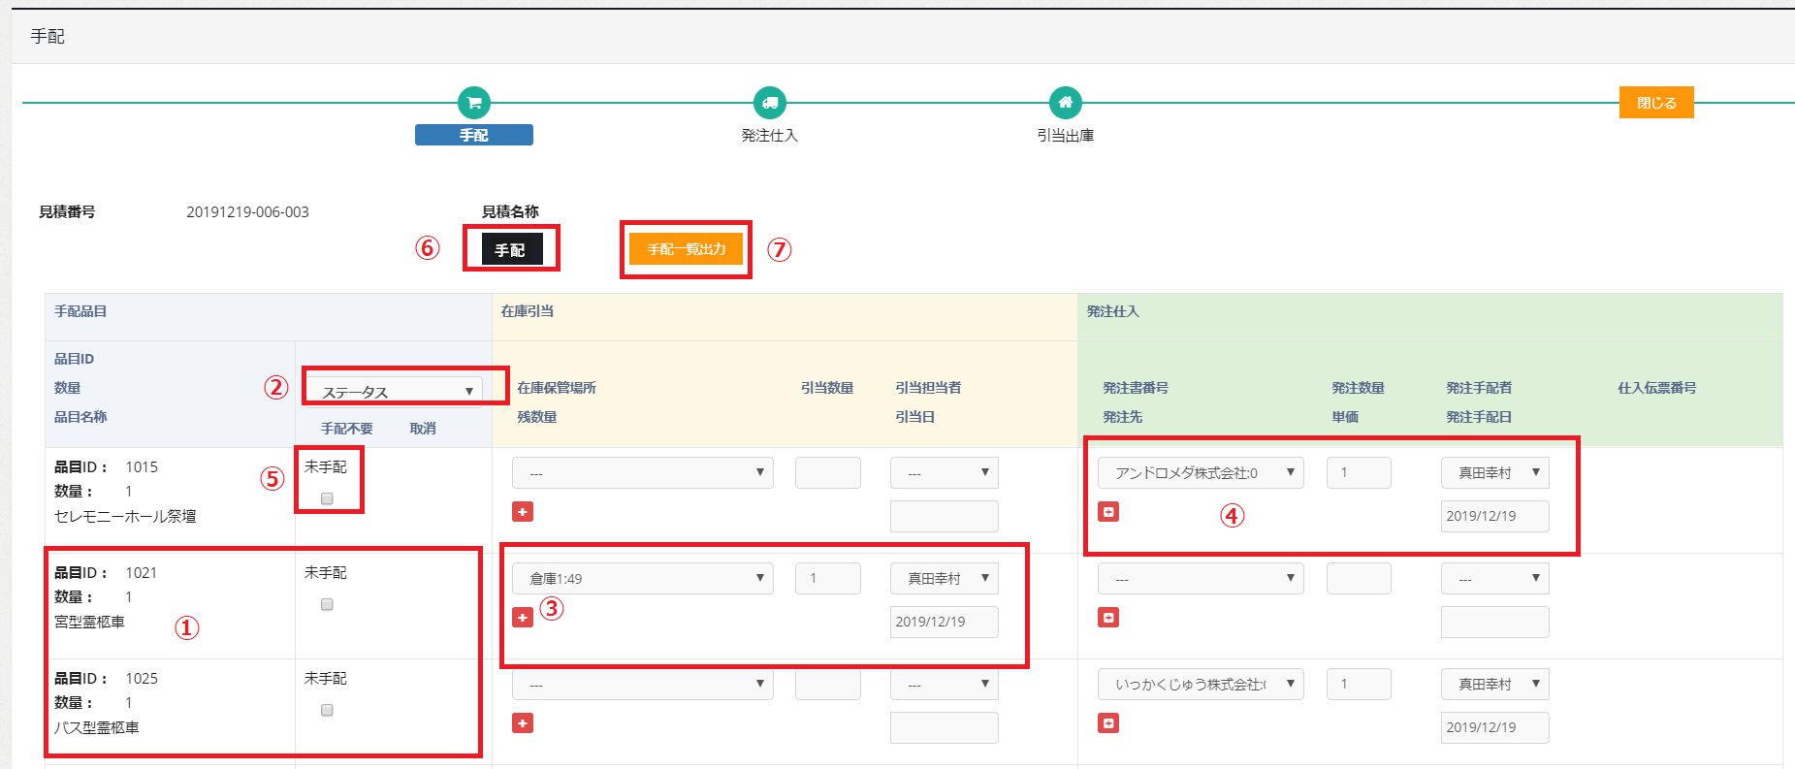This screenshot has height=769, width=1795.
Task: Check 手配不要 box for バス型霊柩車
Action: tap(327, 710)
